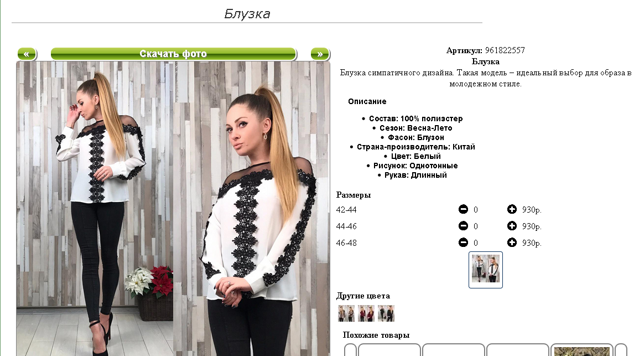Click the Блузка page heading
The width and height of the screenshot is (634, 356).
(x=247, y=14)
